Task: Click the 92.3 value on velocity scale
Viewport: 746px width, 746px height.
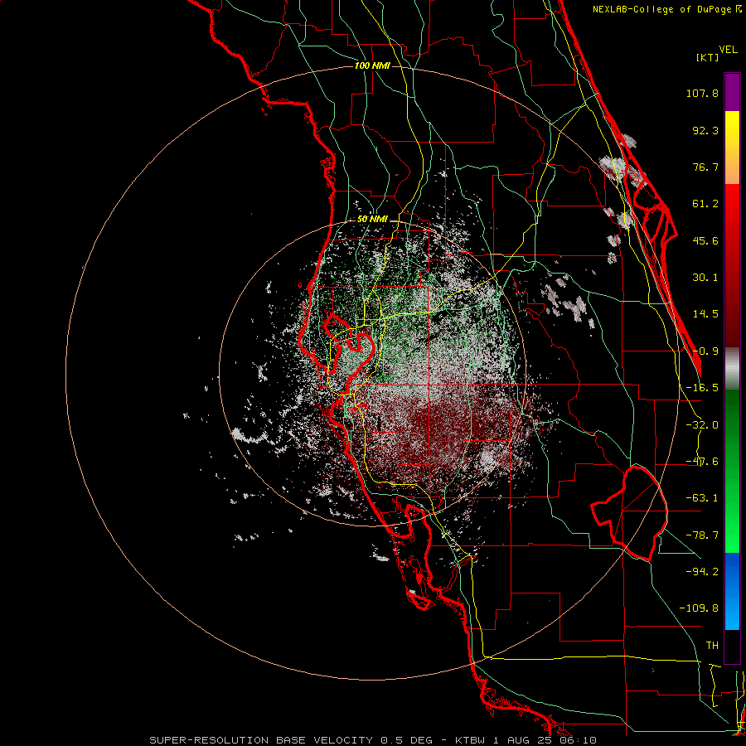Action: click(705, 130)
